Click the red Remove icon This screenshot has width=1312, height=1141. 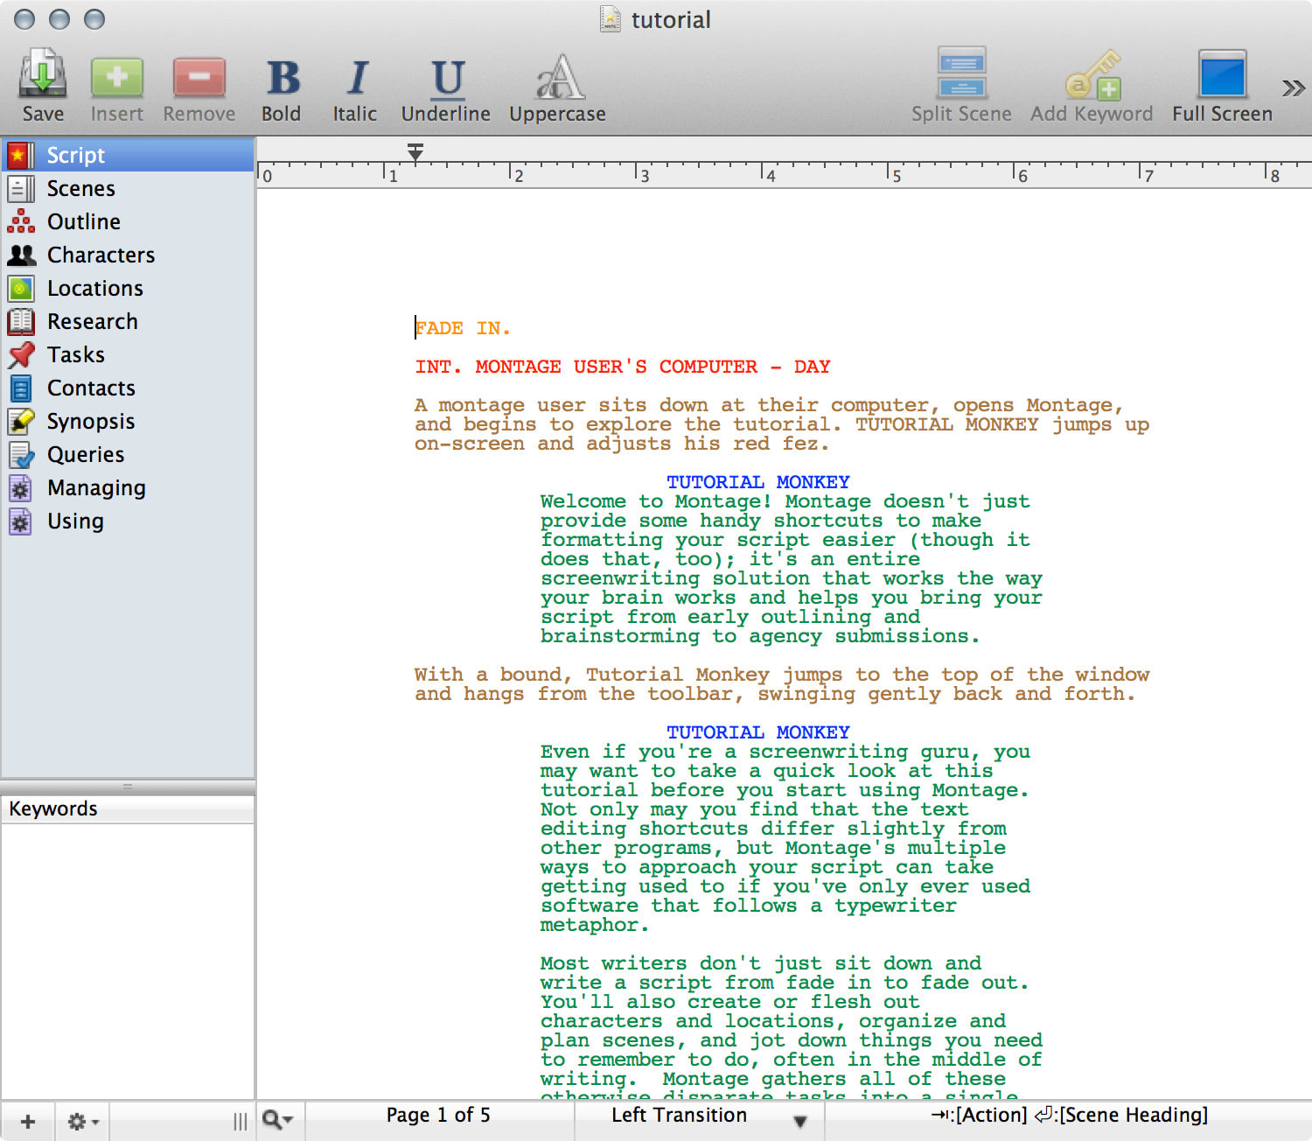pyautogui.click(x=199, y=77)
